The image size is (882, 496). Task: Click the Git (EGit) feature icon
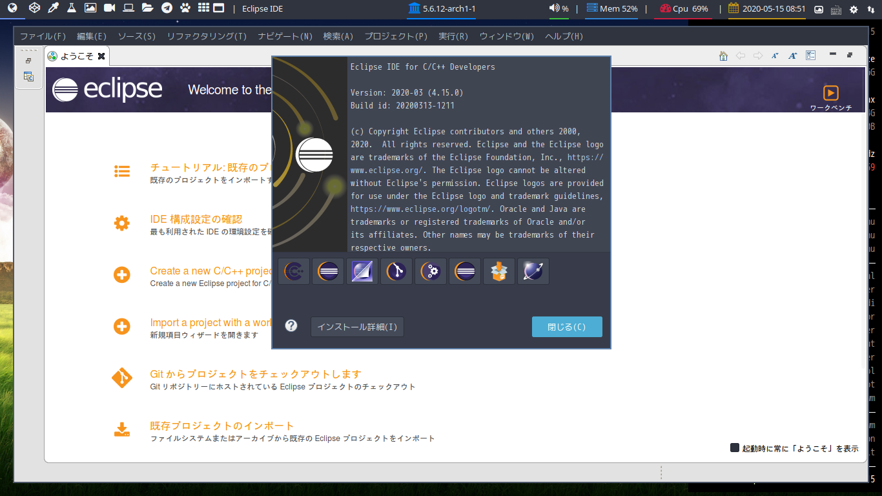click(x=396, y=271)
